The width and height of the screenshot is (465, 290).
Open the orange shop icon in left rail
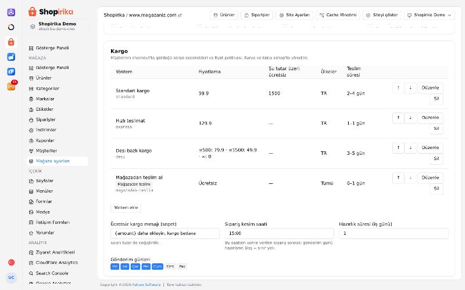pos(11,42)
